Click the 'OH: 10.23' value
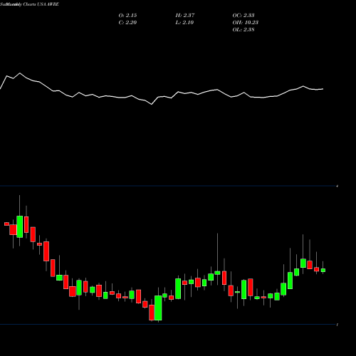 246,23
